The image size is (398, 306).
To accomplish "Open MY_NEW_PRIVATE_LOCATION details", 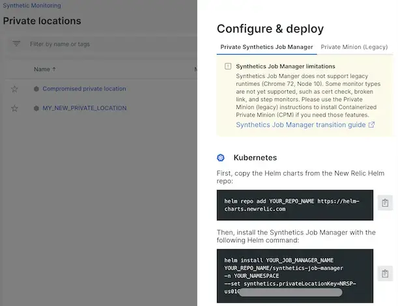I will click(84, 108).
